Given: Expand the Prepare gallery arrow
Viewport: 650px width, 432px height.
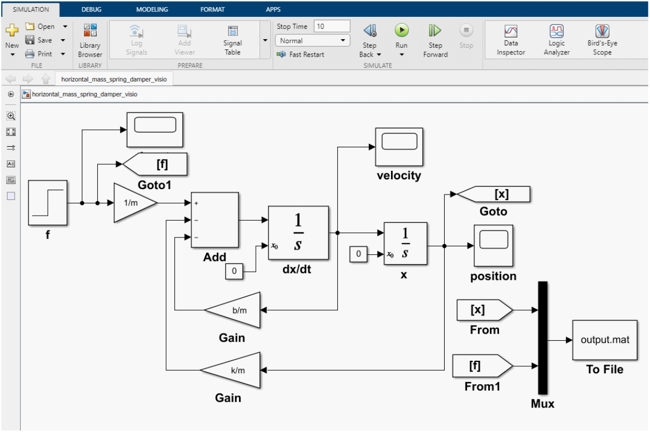Looking at the screenshot, I should [266, 40].
